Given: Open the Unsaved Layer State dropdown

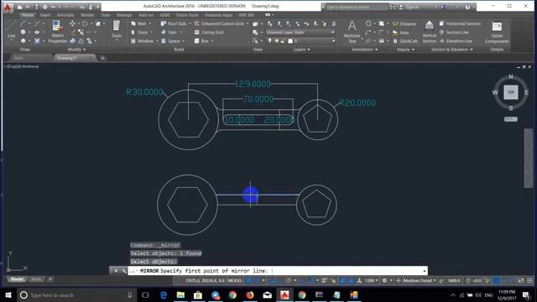Looking at the screenshot, I should tap(300, 32).
